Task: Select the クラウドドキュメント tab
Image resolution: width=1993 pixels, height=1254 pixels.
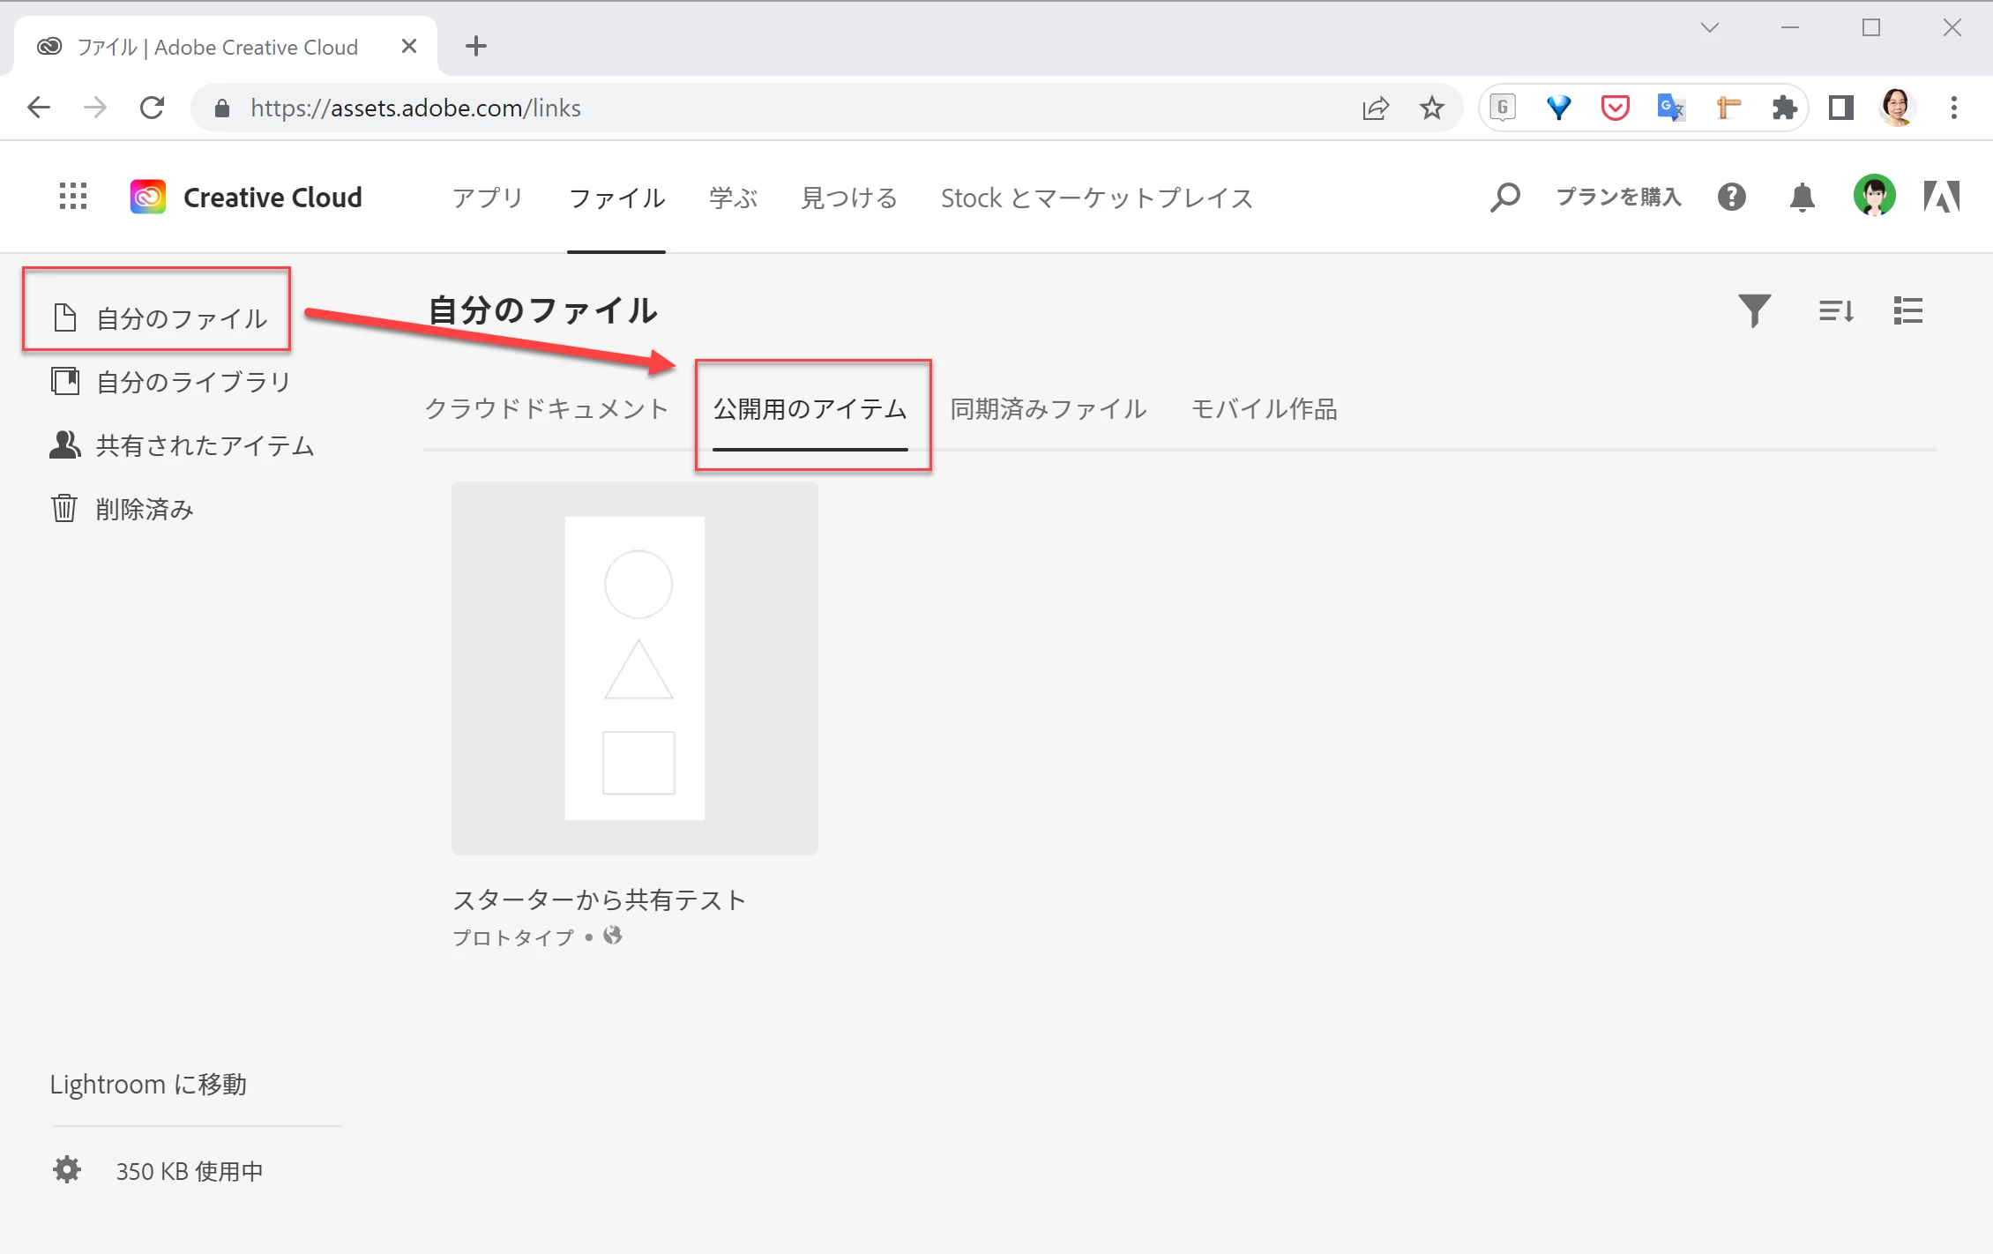Action: [547, 409]
